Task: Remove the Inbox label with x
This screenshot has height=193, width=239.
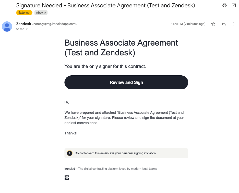Action: 45,13
